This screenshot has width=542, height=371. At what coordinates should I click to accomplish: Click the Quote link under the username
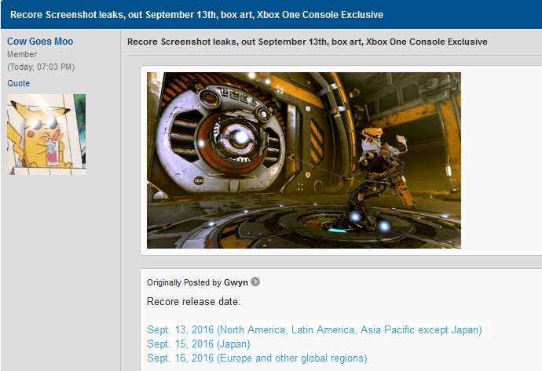click(19, 83)
